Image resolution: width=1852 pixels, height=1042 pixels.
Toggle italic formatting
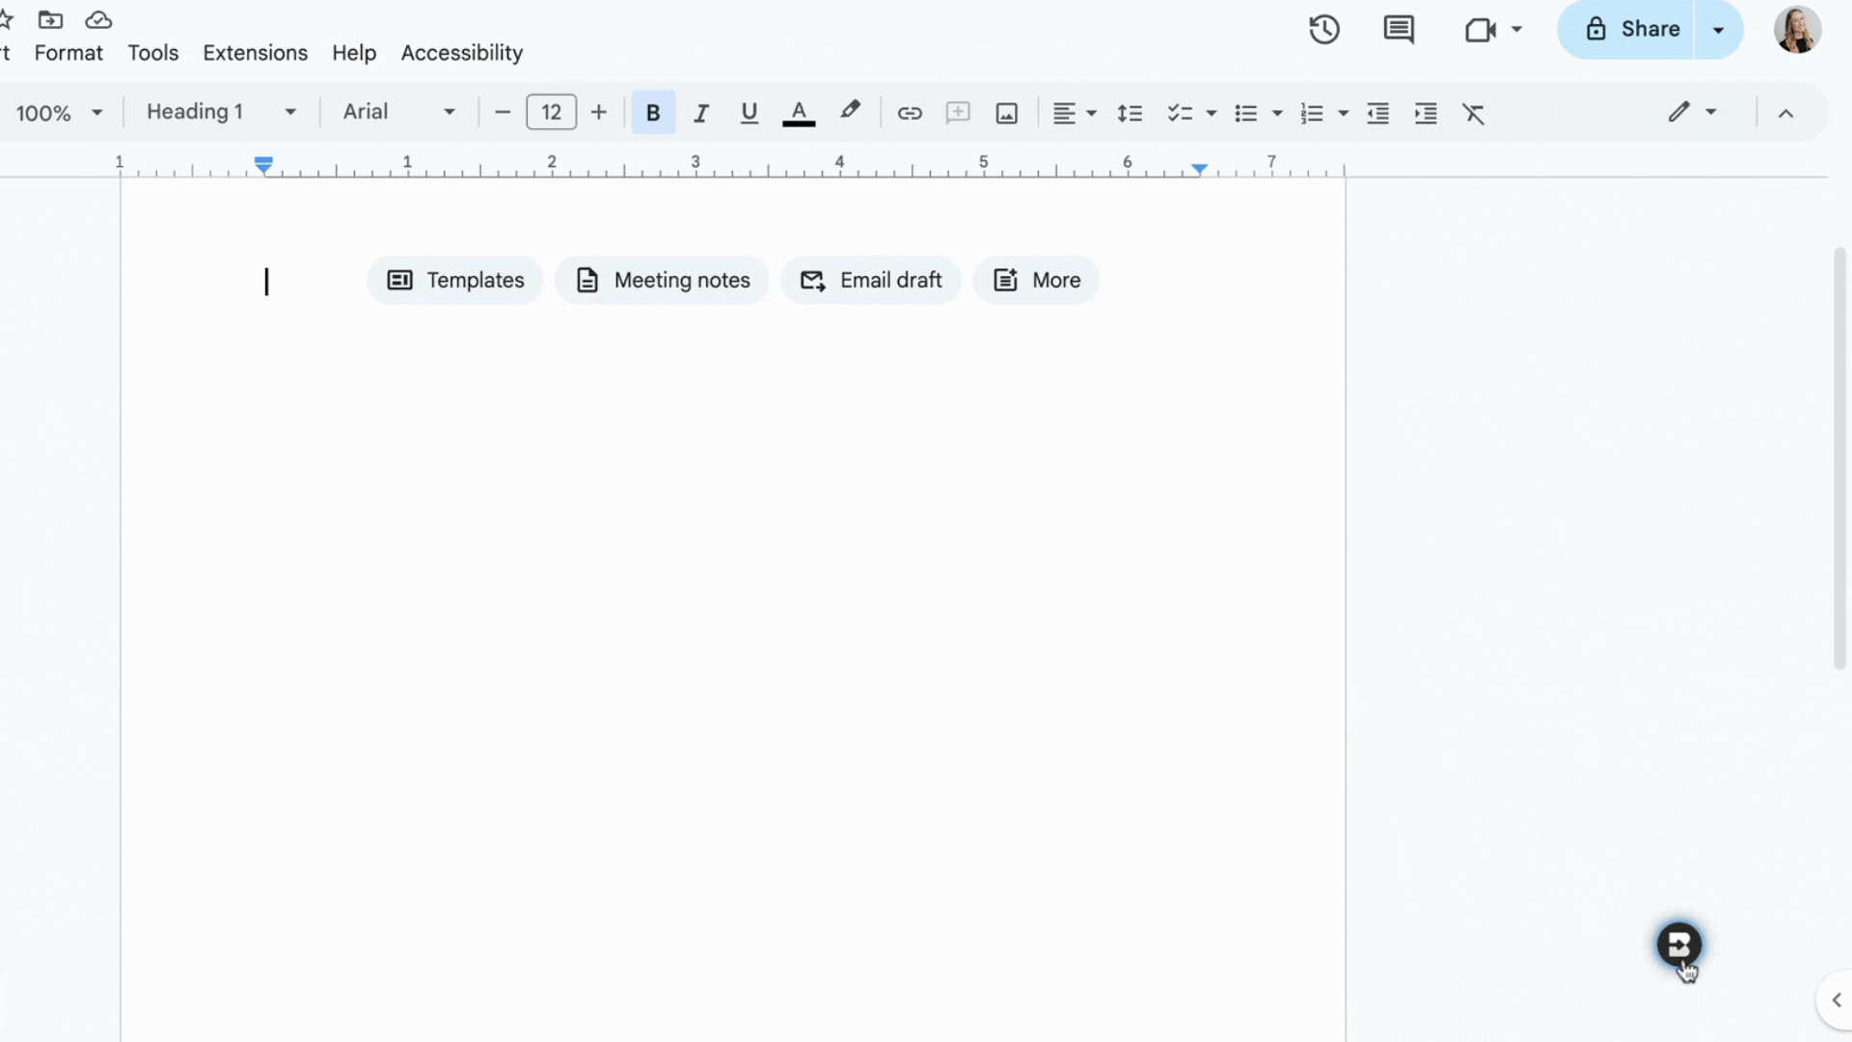pyautogui.click(x=701, y=113)
